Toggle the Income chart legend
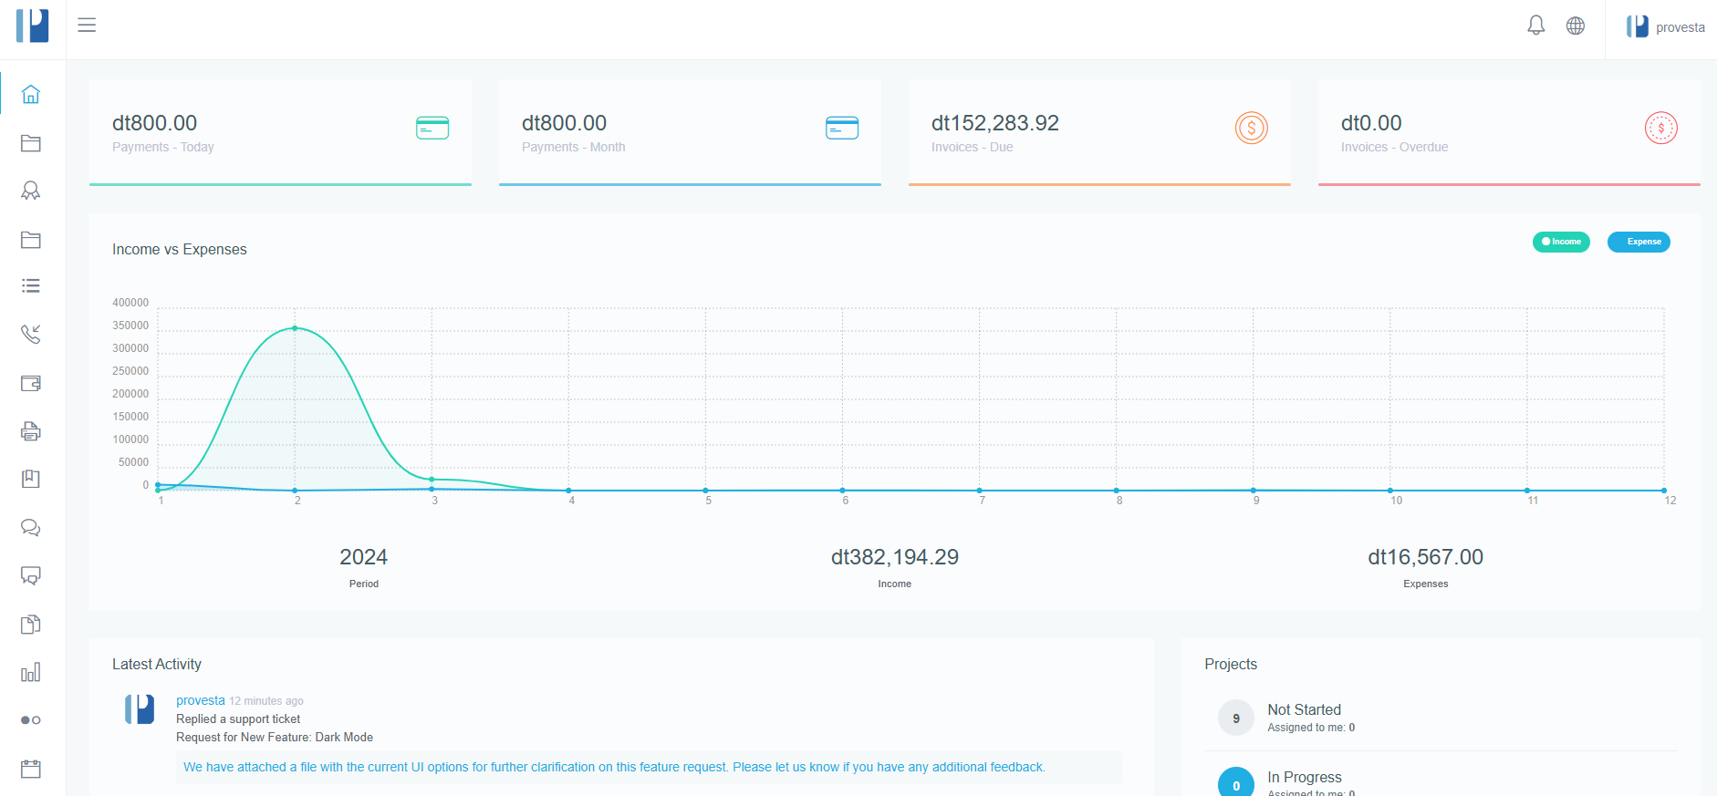The height and width of the screenshot is (796, 1717). coord(1561,242)
